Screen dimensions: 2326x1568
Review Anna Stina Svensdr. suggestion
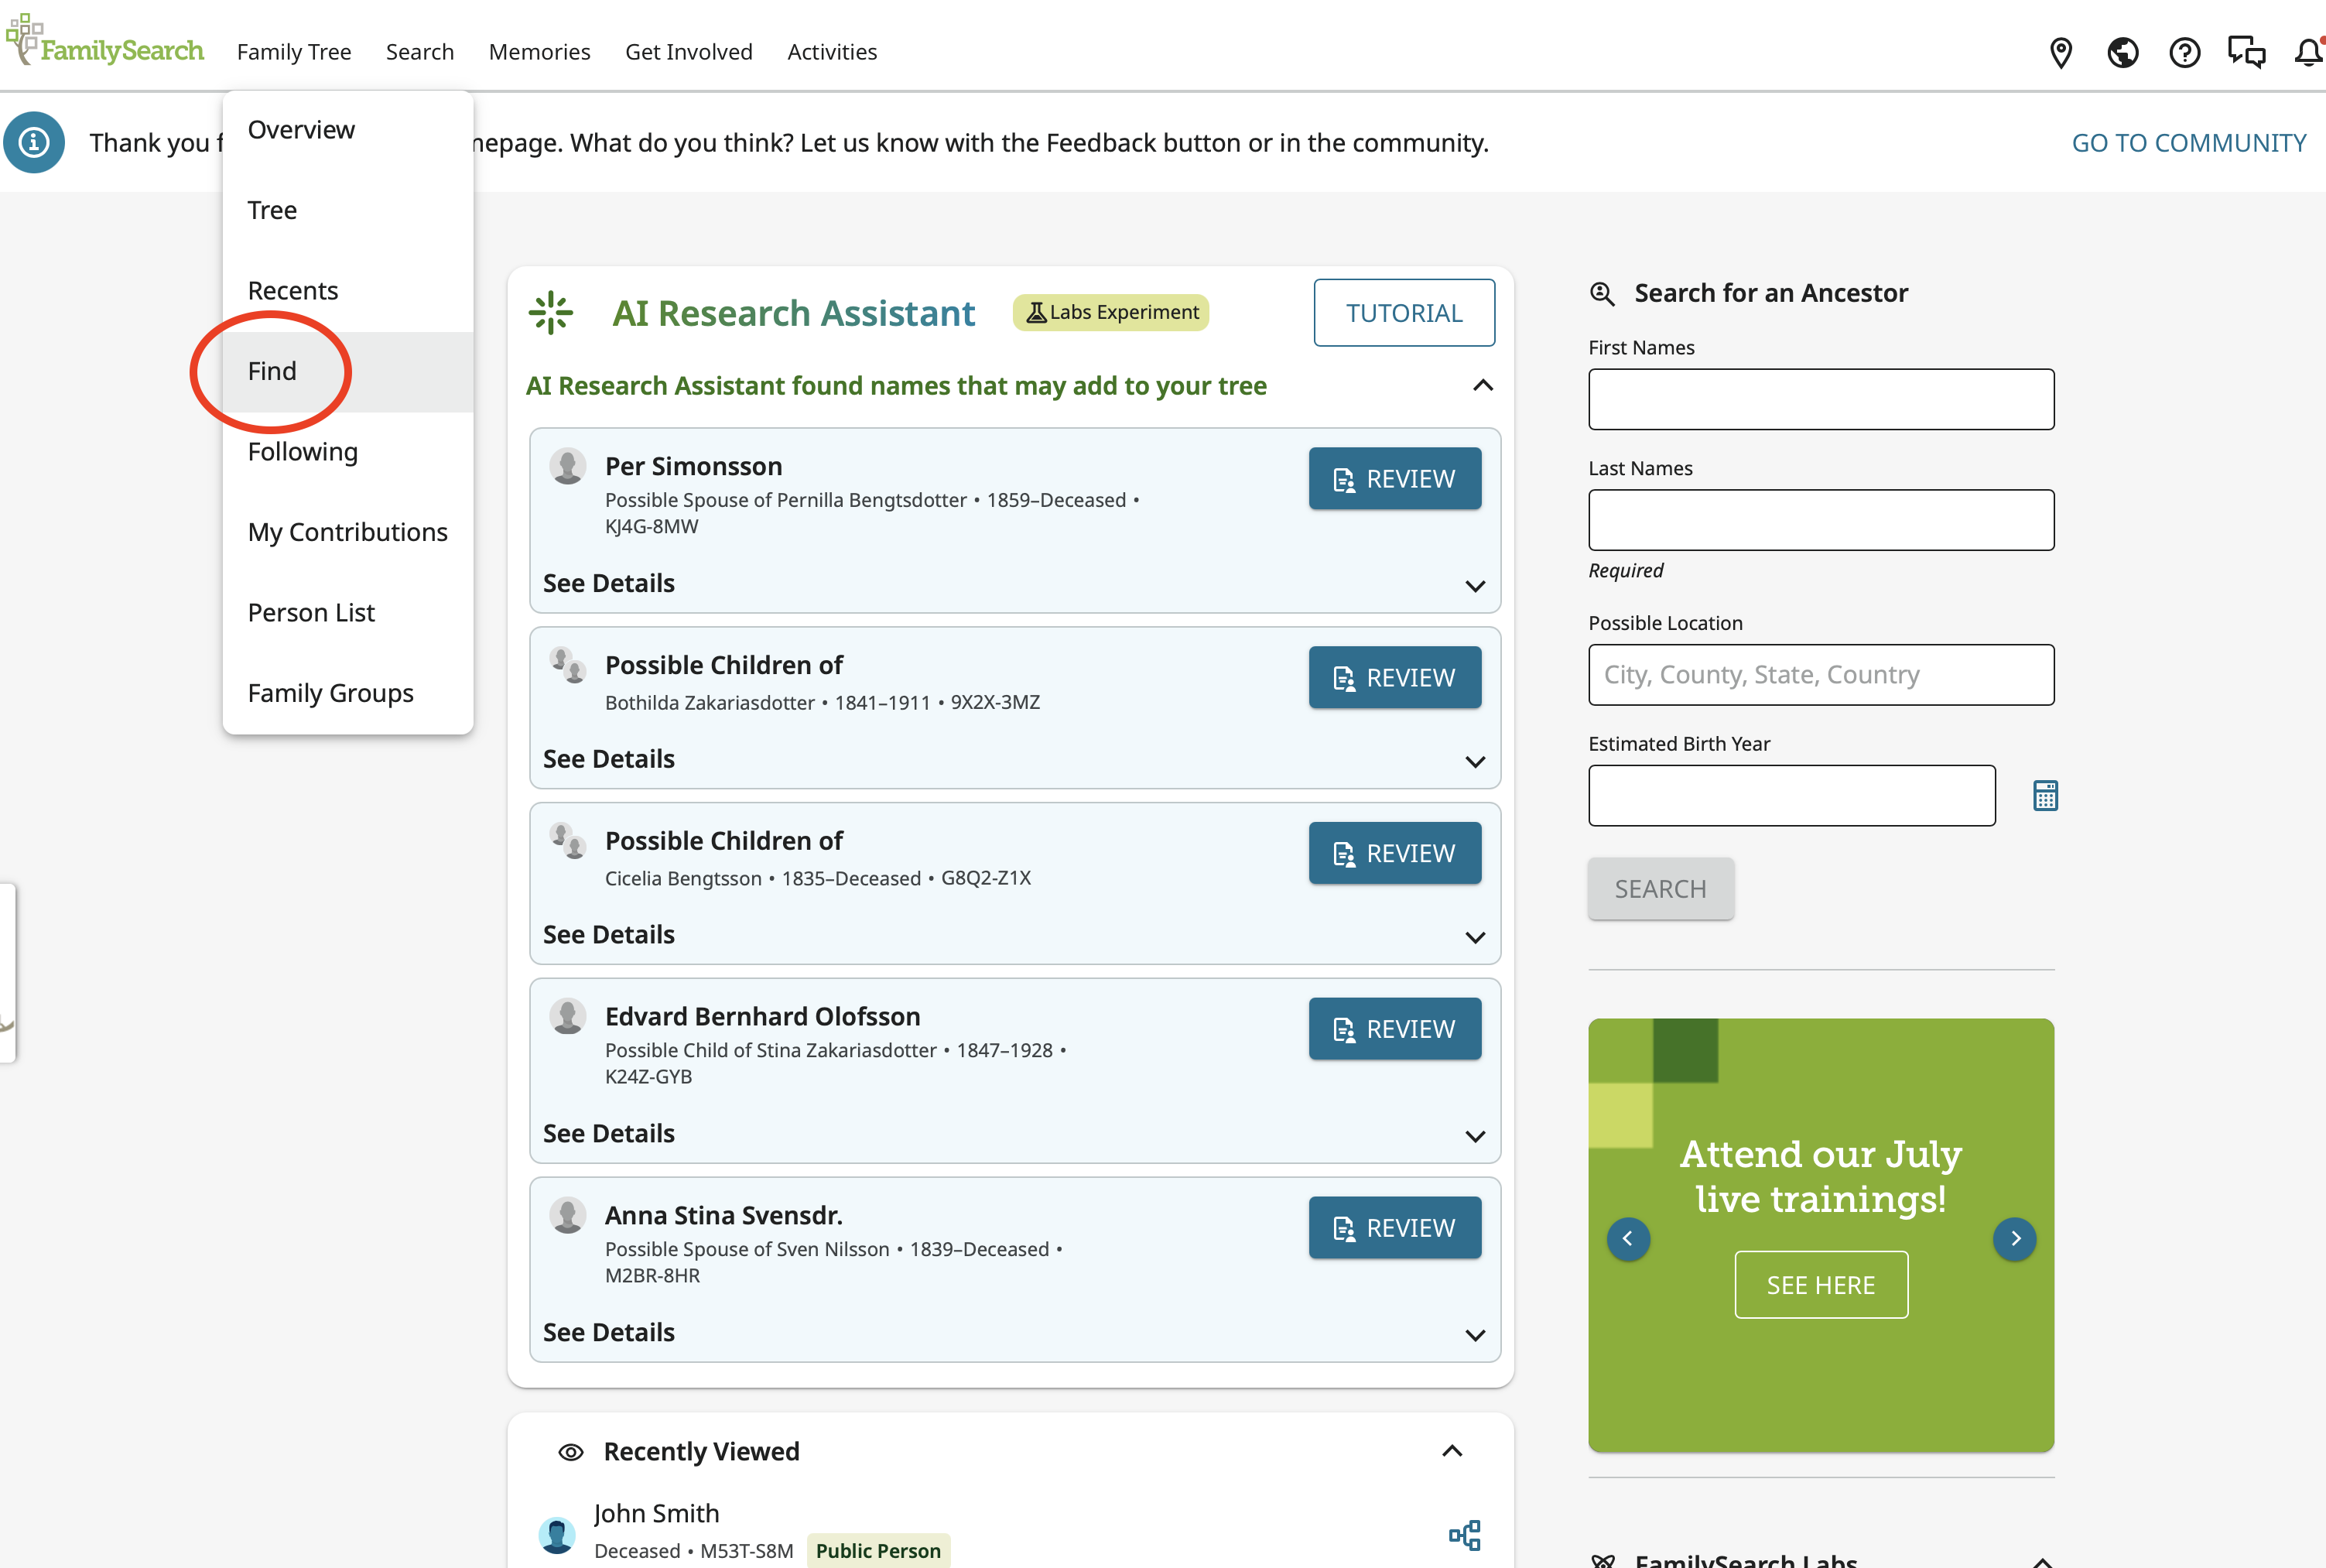click(1394, 1228)
